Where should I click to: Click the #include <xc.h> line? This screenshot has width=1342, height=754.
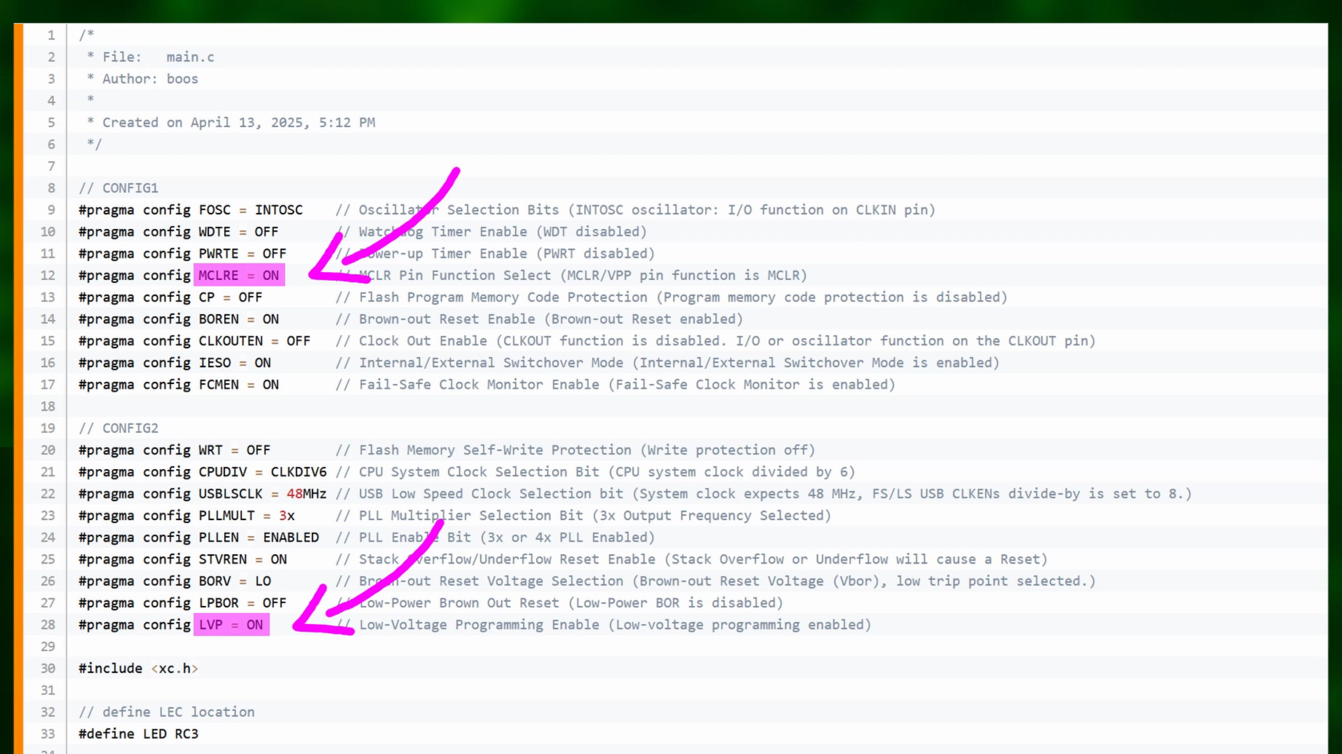tap(138, 669)
